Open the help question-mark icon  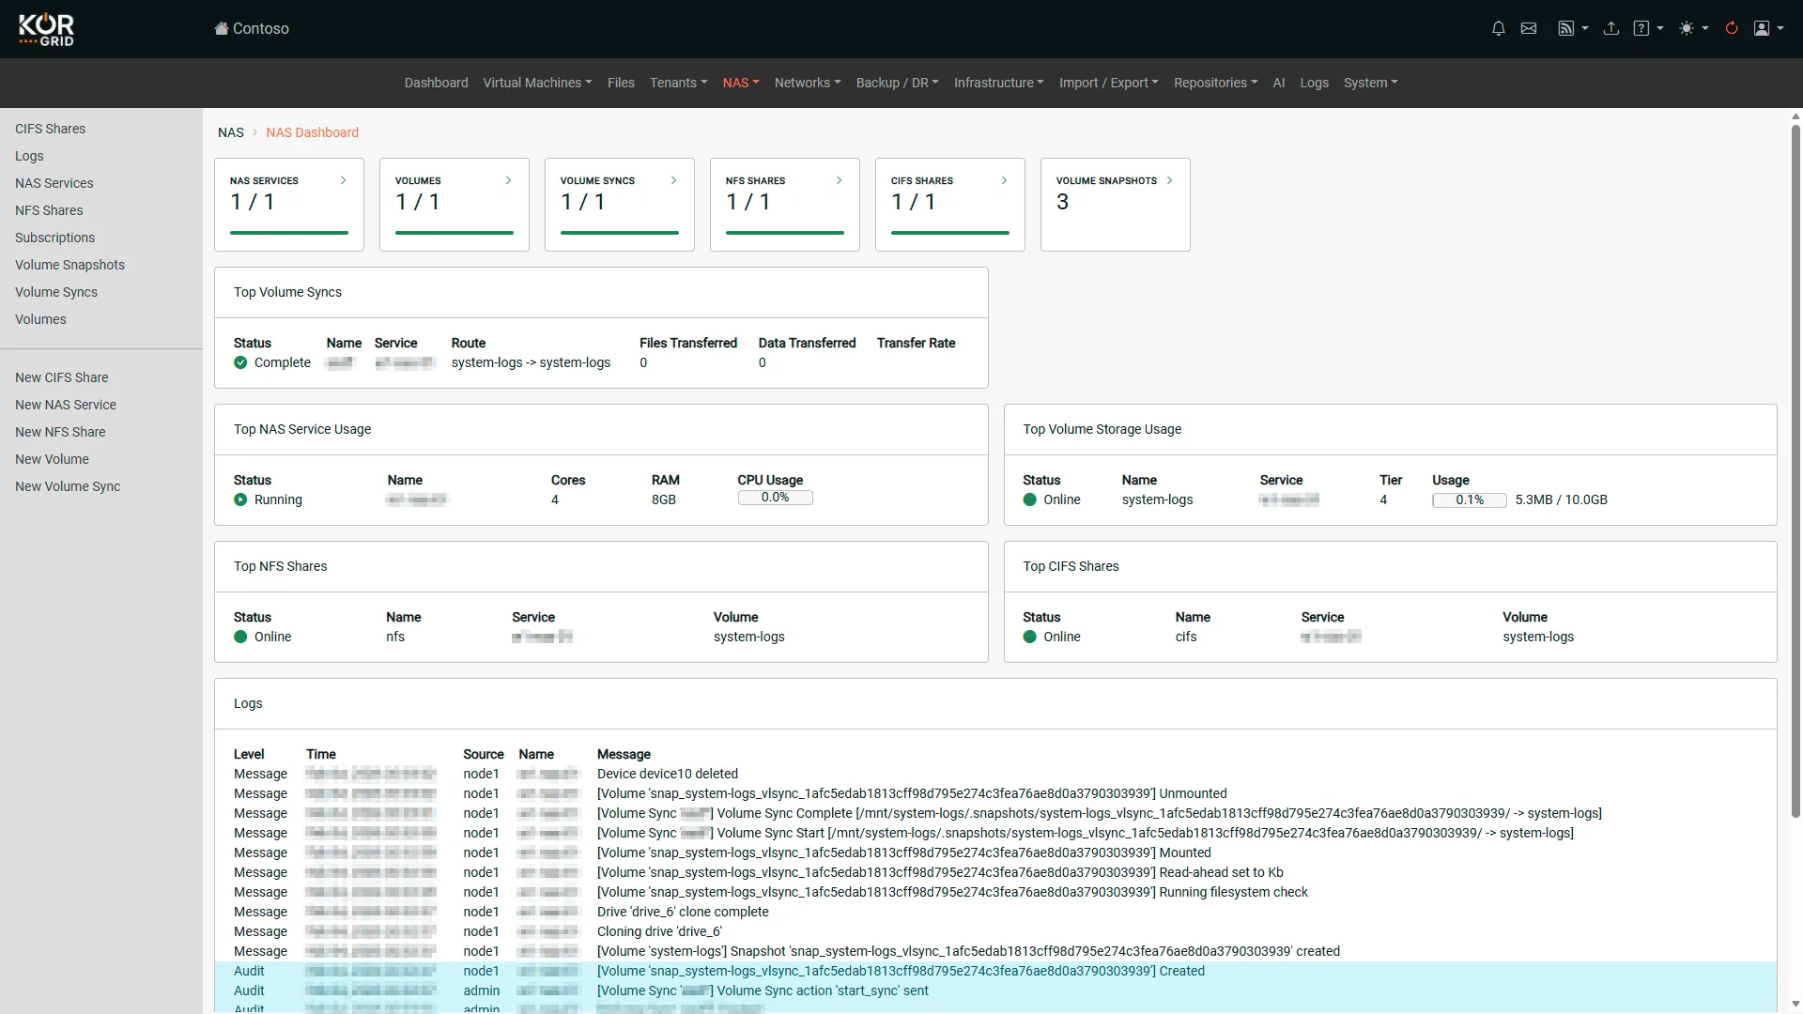(1648, 28)
